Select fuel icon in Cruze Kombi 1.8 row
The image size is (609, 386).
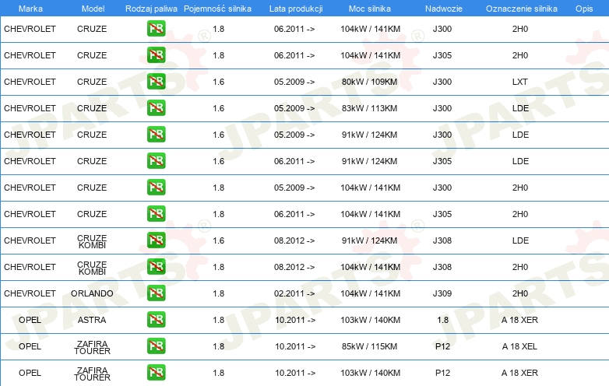(157, 267)
